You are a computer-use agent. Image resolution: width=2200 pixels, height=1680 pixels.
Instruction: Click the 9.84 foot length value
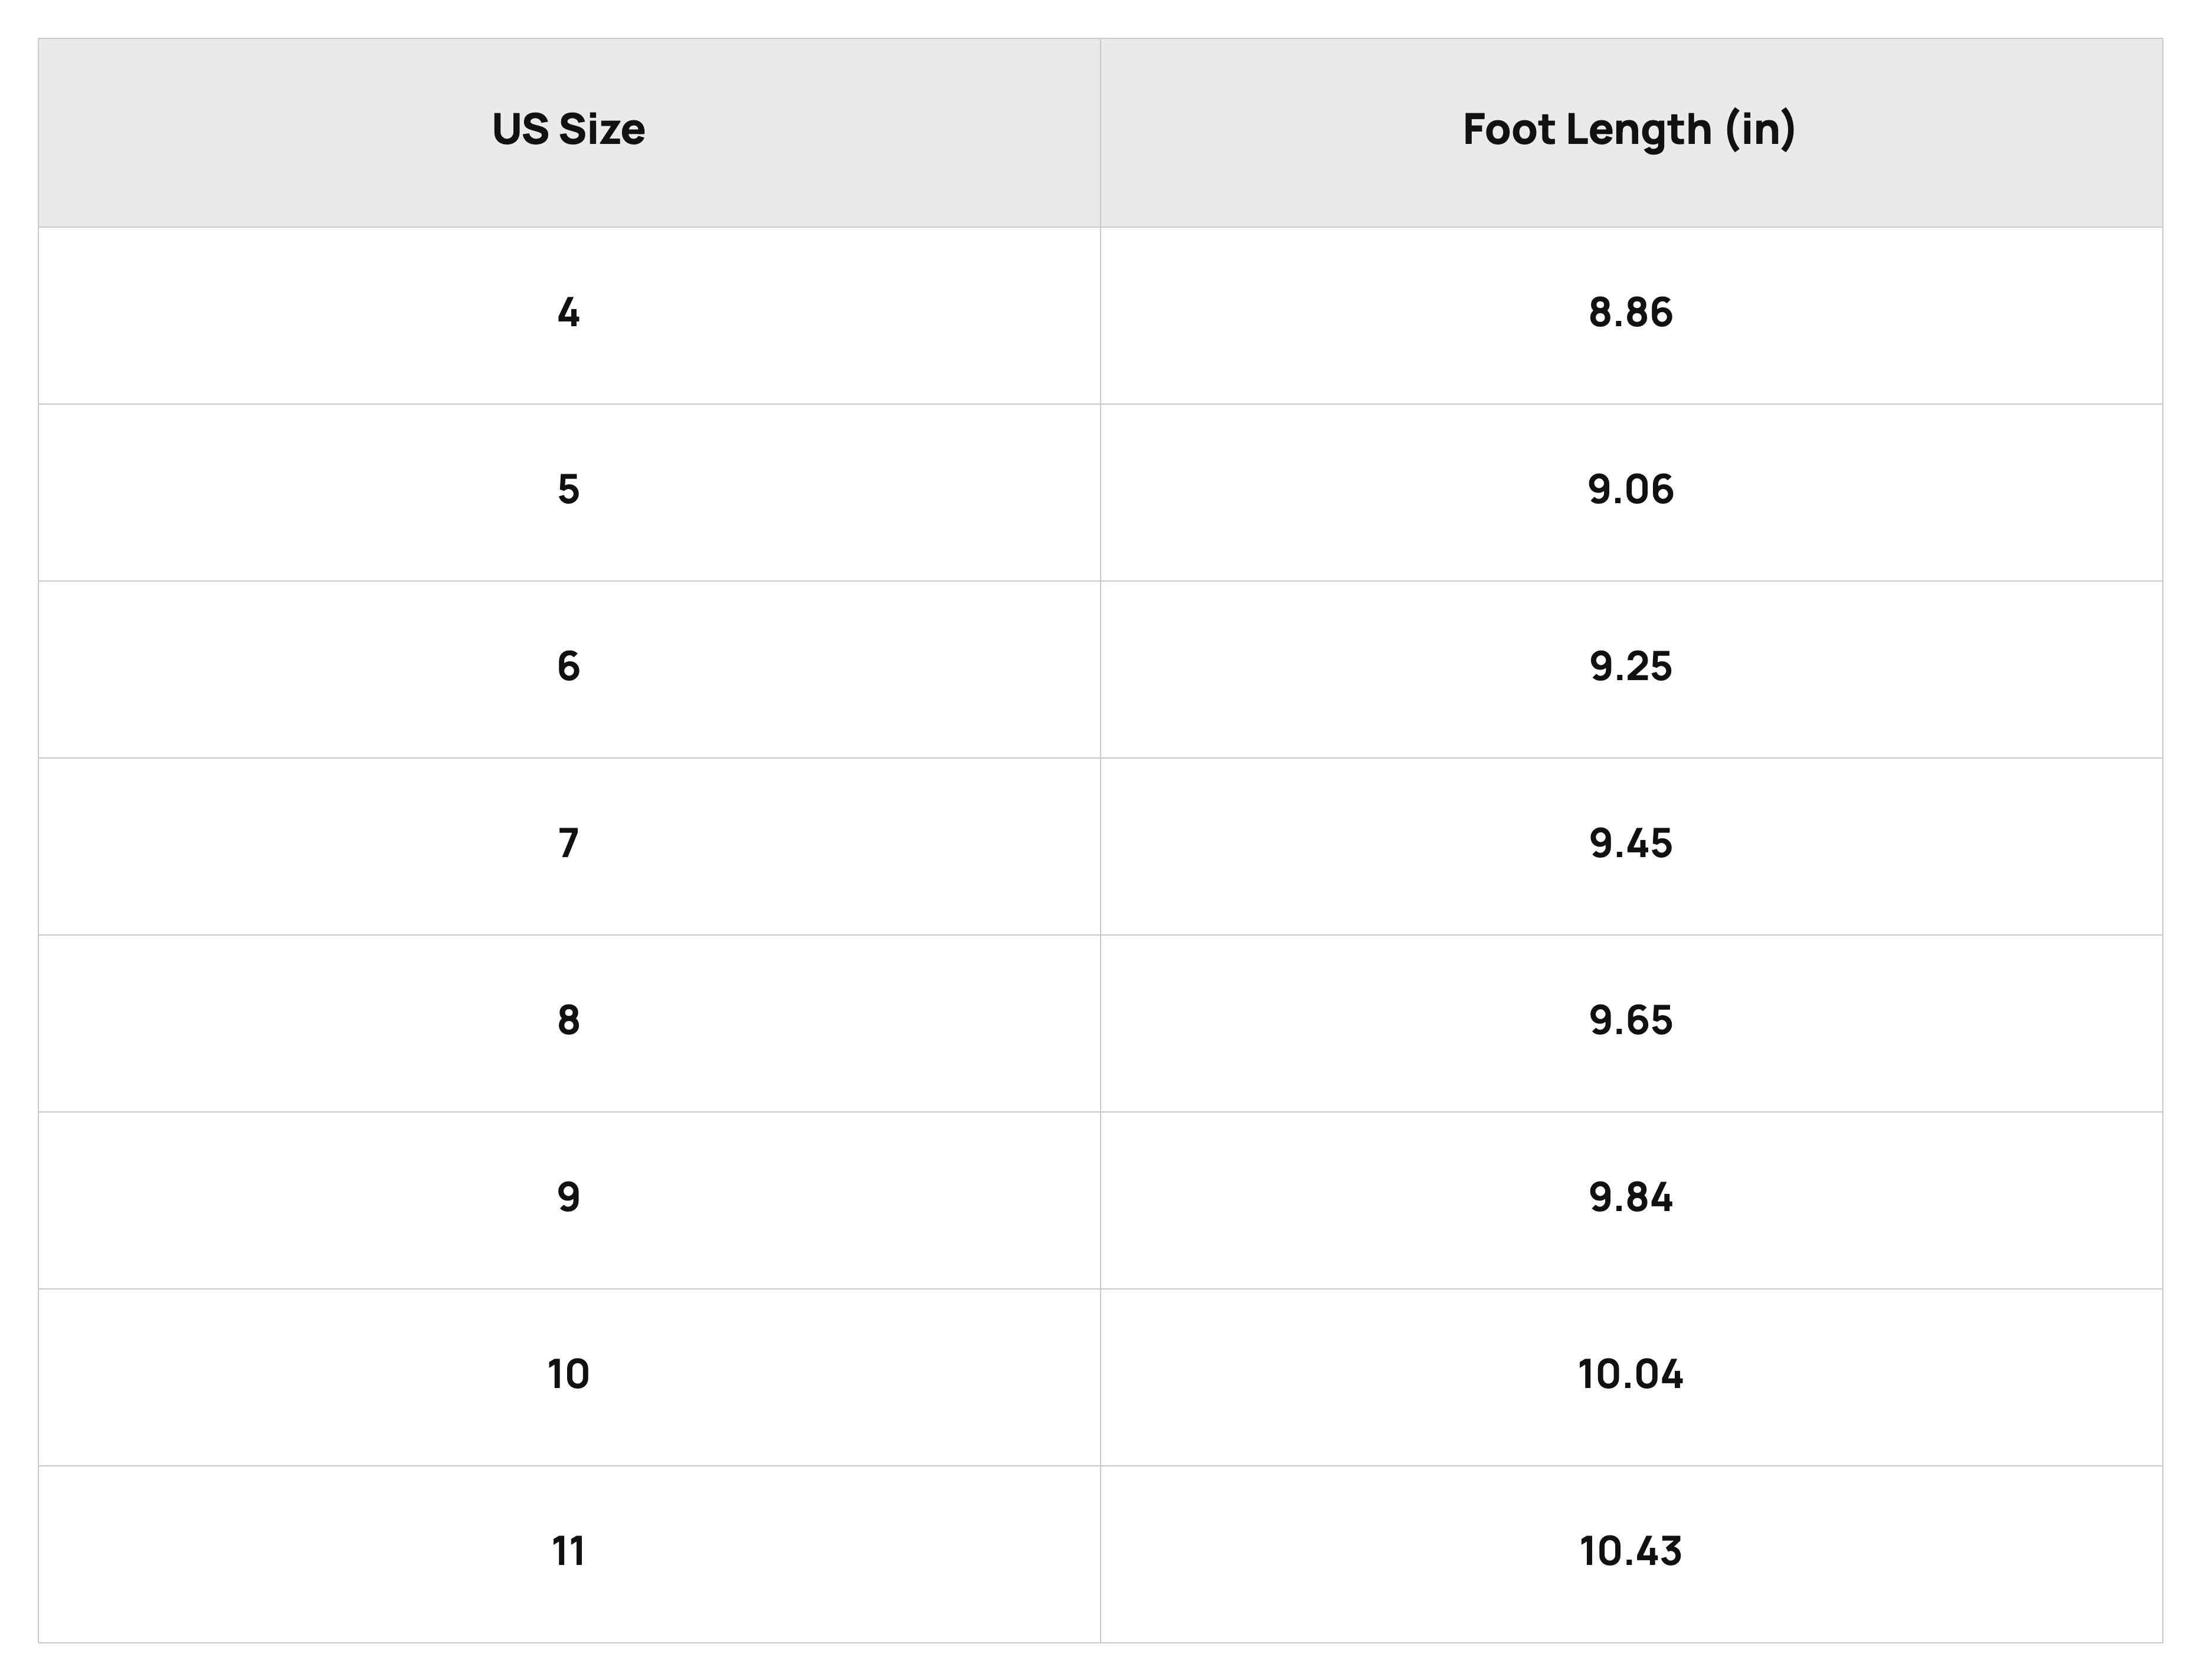click(x=1631, y=1198)
